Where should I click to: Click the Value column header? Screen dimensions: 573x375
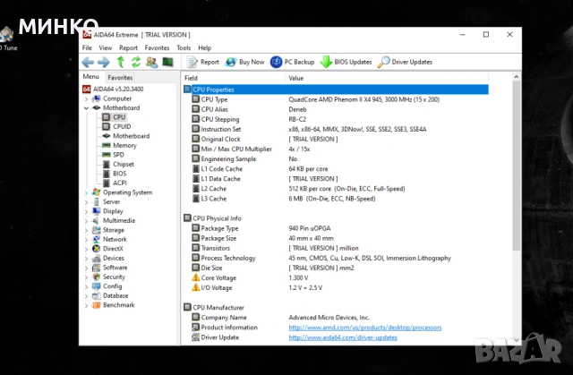click(387, 78)
